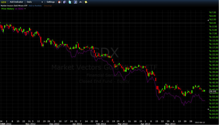219x125 pixels.
Task: Open the Add Indicator menu
Action: pyautogui.click(x=16, y=2)
